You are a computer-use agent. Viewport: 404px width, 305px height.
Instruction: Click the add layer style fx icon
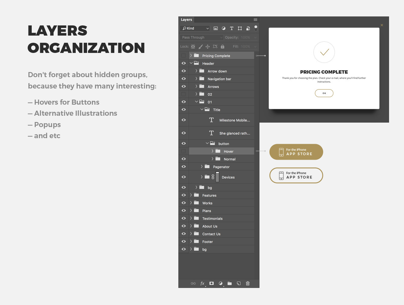(203, 283)
